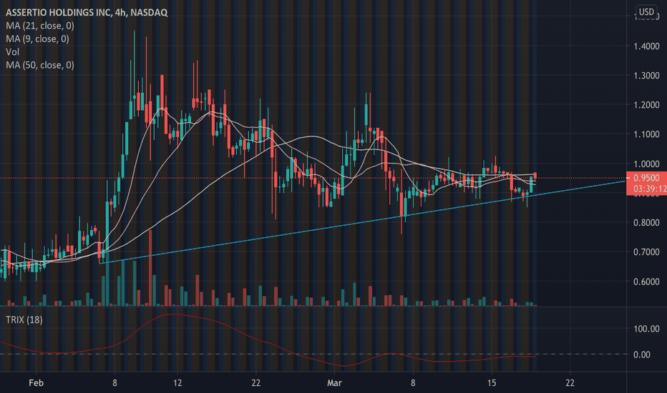Select the MA (50, close, 0) indicator label
The height and width of the screenshot is (393, 667).
40,65
